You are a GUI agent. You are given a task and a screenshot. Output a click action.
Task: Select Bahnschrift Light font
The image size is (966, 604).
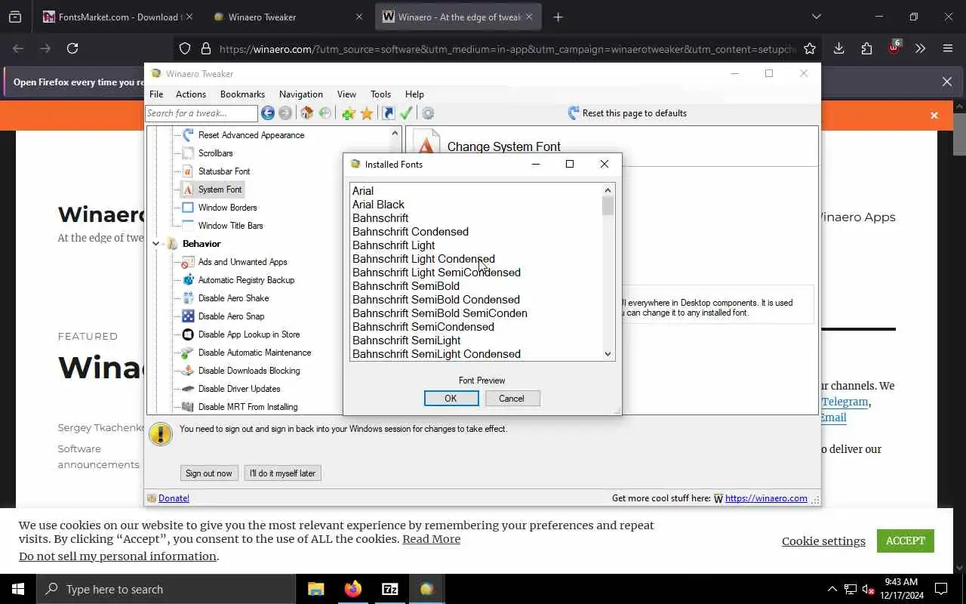(x=394, y=245)
